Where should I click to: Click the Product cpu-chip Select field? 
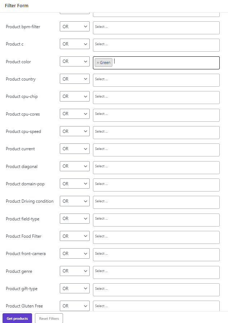156,98
